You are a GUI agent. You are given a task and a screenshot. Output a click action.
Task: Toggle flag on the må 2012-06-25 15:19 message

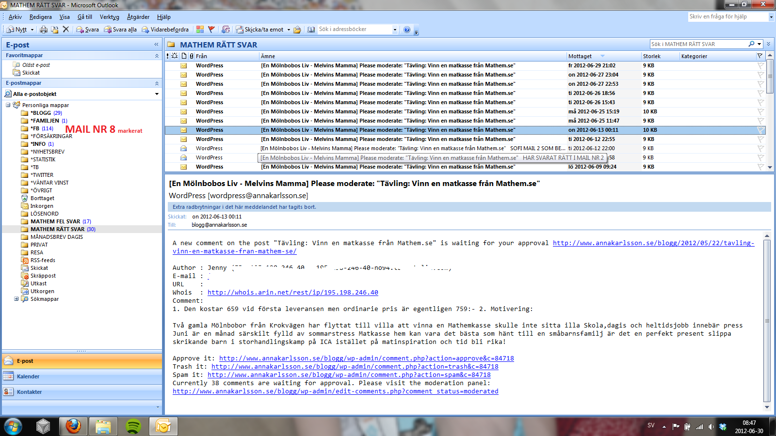pos(760,111)
